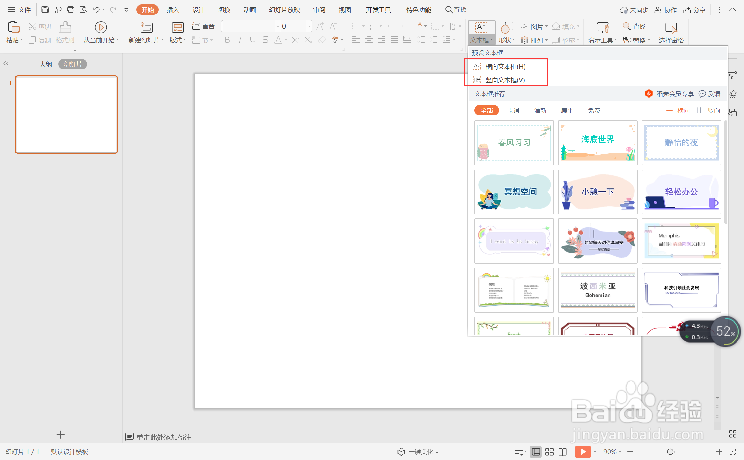Choose the Bohemian text box template
This screenshot has width=744, height=460.
click(x=598, y=290)
